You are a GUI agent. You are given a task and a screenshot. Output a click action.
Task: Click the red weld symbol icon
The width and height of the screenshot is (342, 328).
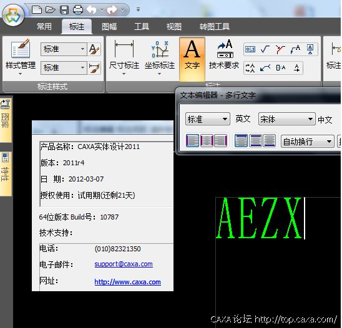(280, 49)
